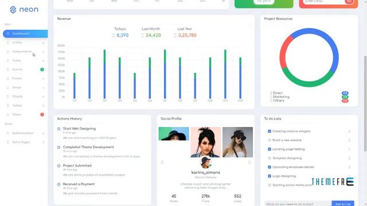Click the icon beside Last Year 3,25,780
The height and width of the screenshot is (206, 367).
(x=175, y=35)
